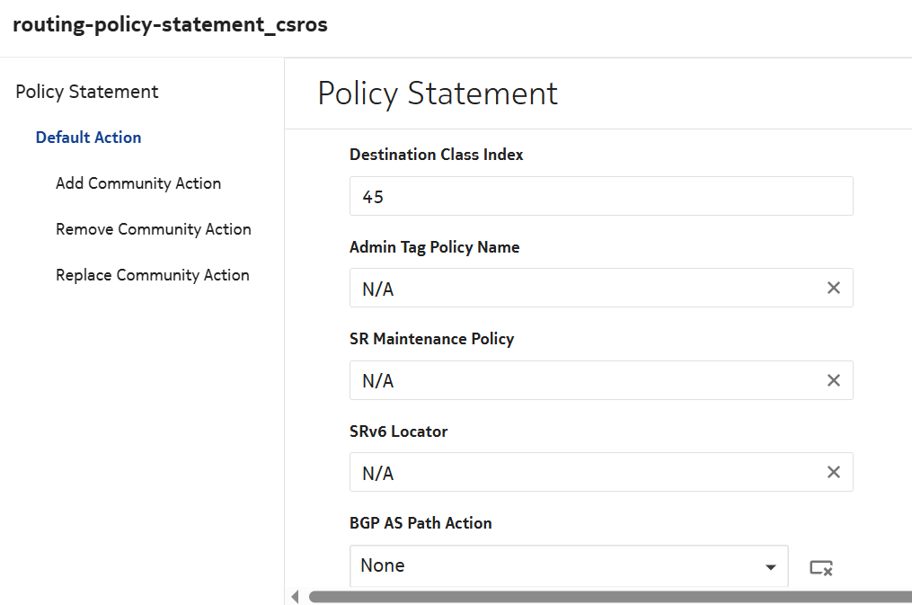Click inside Admin Tag Policy Name input
Viewport: 912px width, 605px height.
584,289
